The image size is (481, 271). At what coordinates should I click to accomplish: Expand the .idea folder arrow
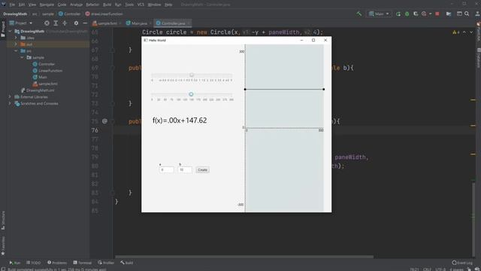16,38
